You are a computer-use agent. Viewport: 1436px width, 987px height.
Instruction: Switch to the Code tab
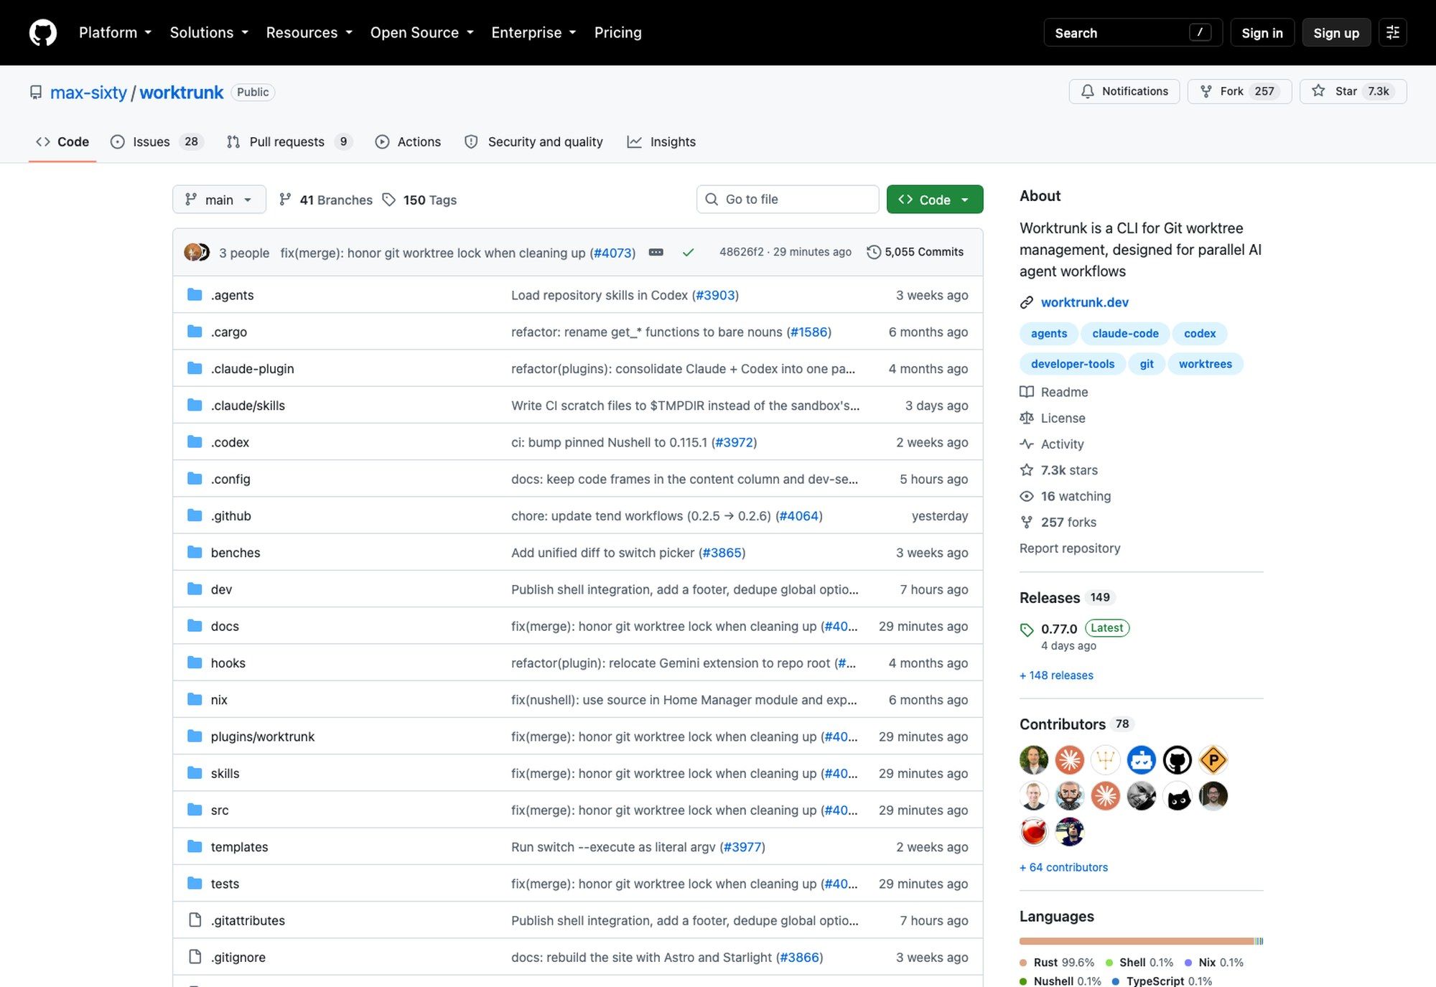62,141
